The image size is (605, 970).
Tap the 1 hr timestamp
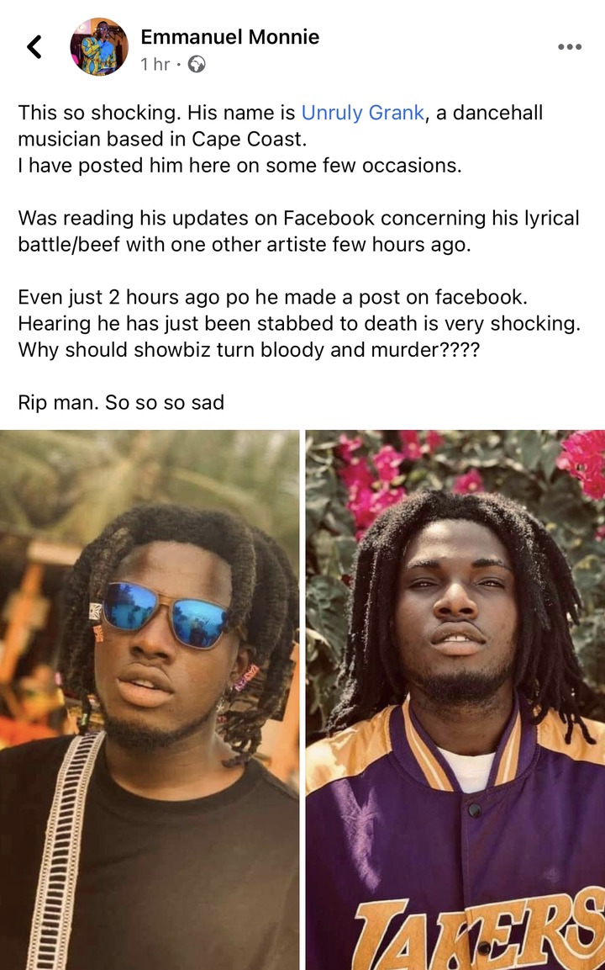155,64
